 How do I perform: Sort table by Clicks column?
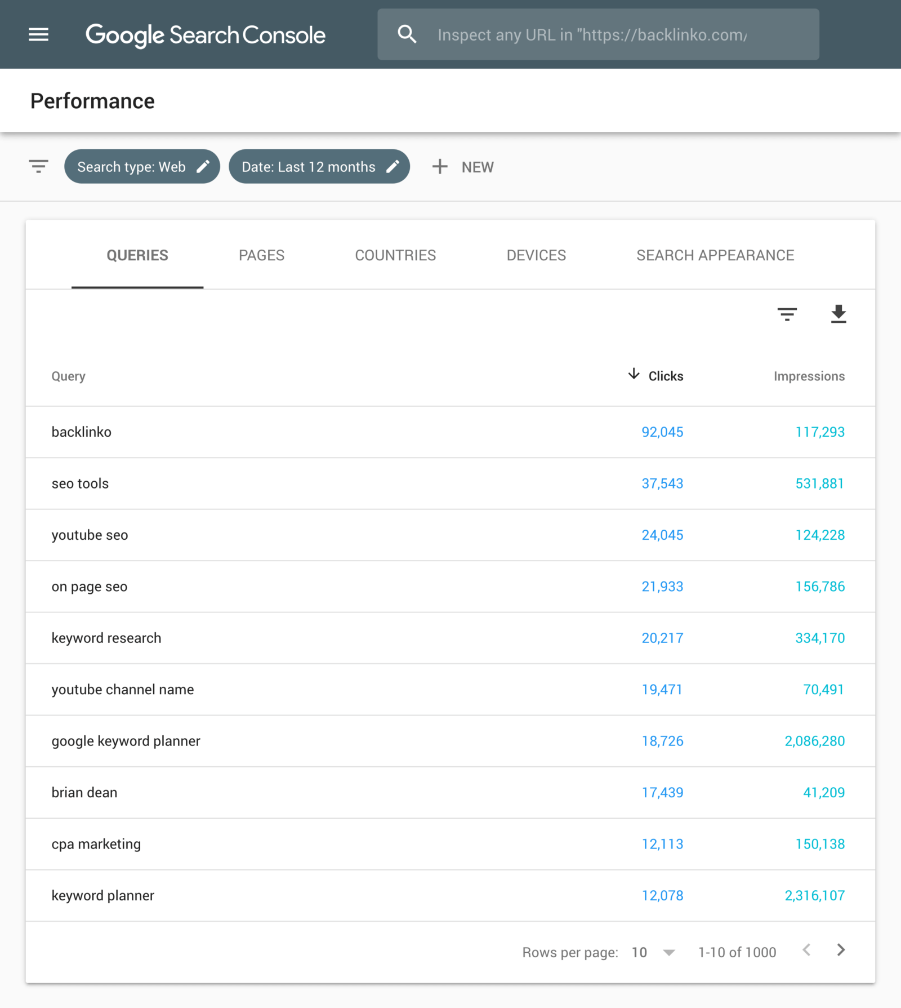coord(655,376)
